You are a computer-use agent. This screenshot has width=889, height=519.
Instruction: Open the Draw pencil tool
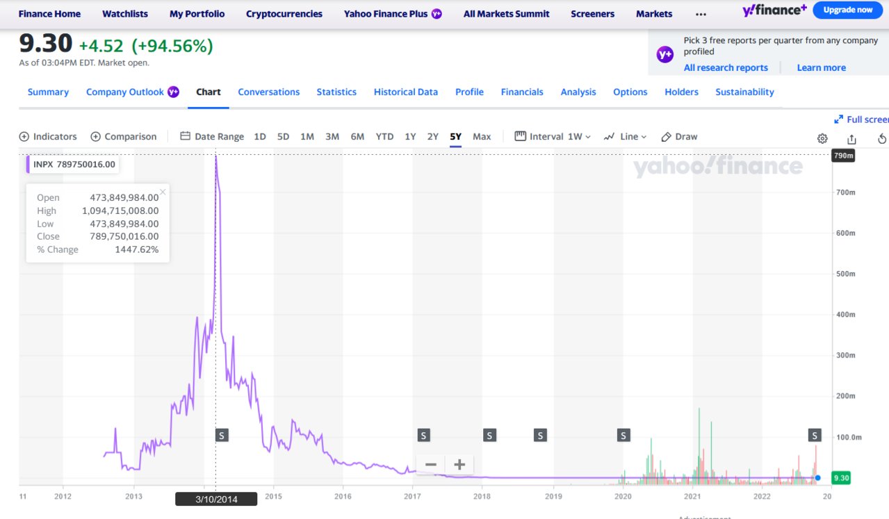click(679, 137)
